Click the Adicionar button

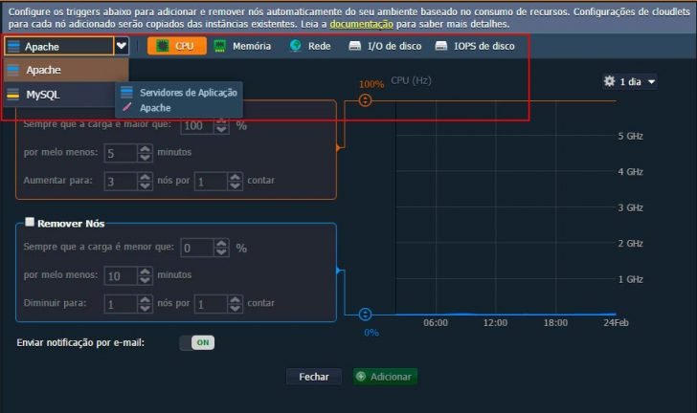(385, 377)
